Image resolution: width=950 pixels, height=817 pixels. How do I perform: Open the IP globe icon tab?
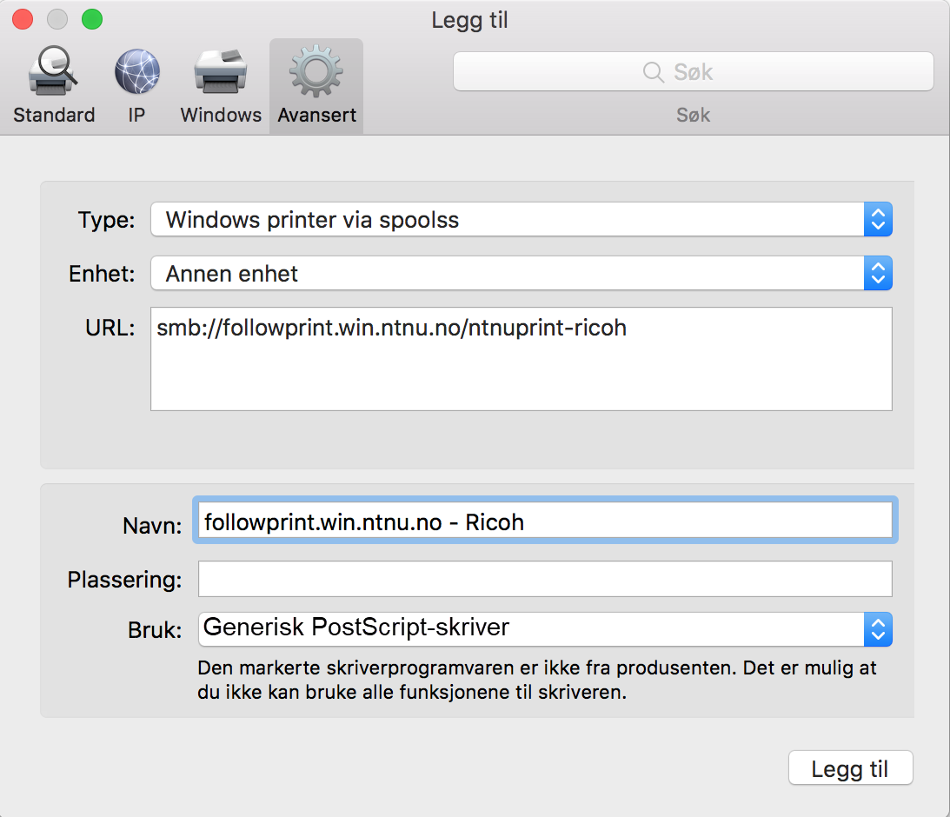tap(137, 71)
